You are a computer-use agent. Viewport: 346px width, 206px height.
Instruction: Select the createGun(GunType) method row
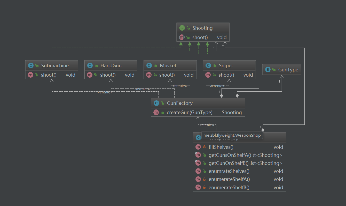click(190, 112)
